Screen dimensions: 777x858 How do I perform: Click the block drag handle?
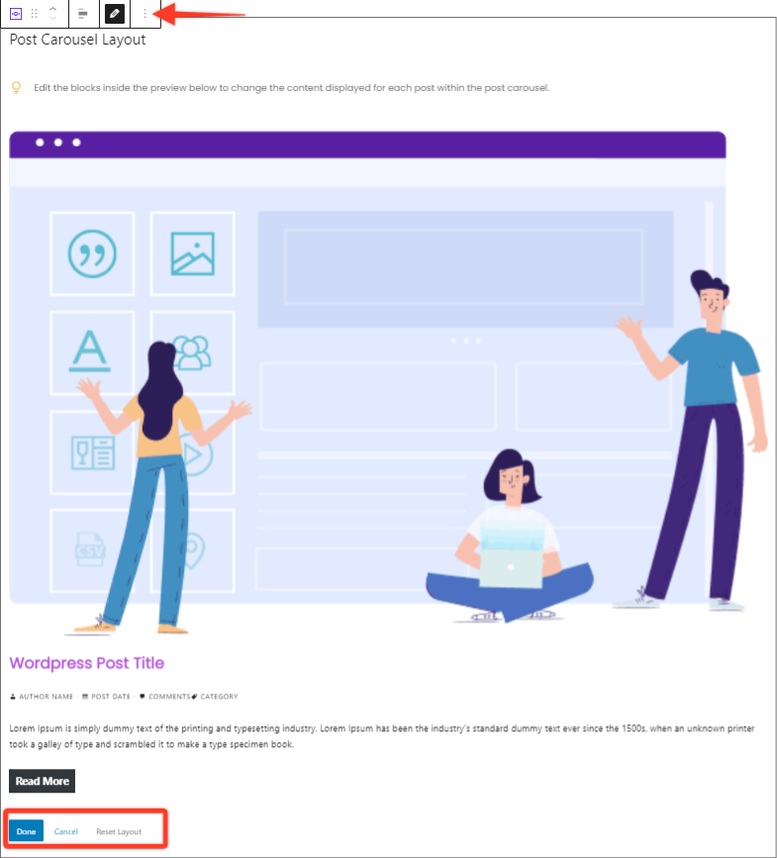34,14
